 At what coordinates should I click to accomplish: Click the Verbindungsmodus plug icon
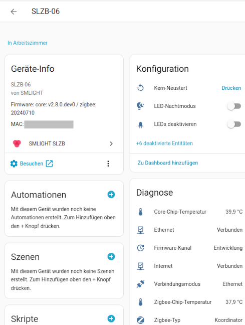140,284
